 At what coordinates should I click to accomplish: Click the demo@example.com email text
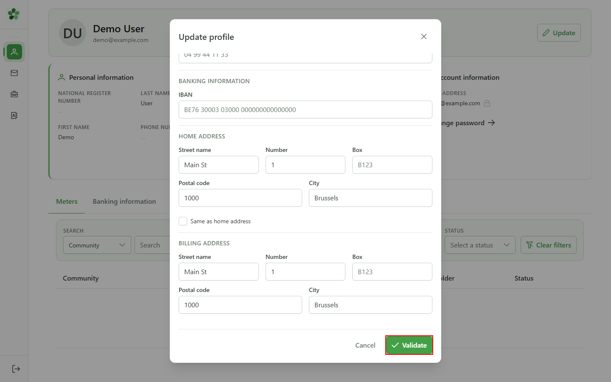tap(121, 40)
